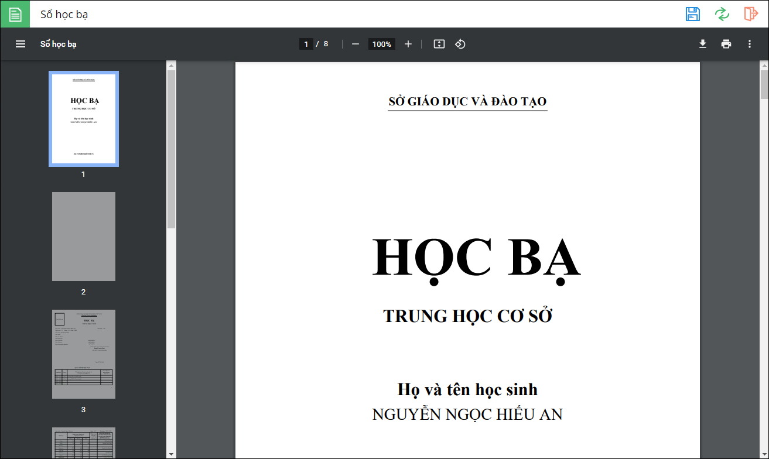The image size is (769, 459).
Task: Select page 1 thumbnail
Action: 84,119
